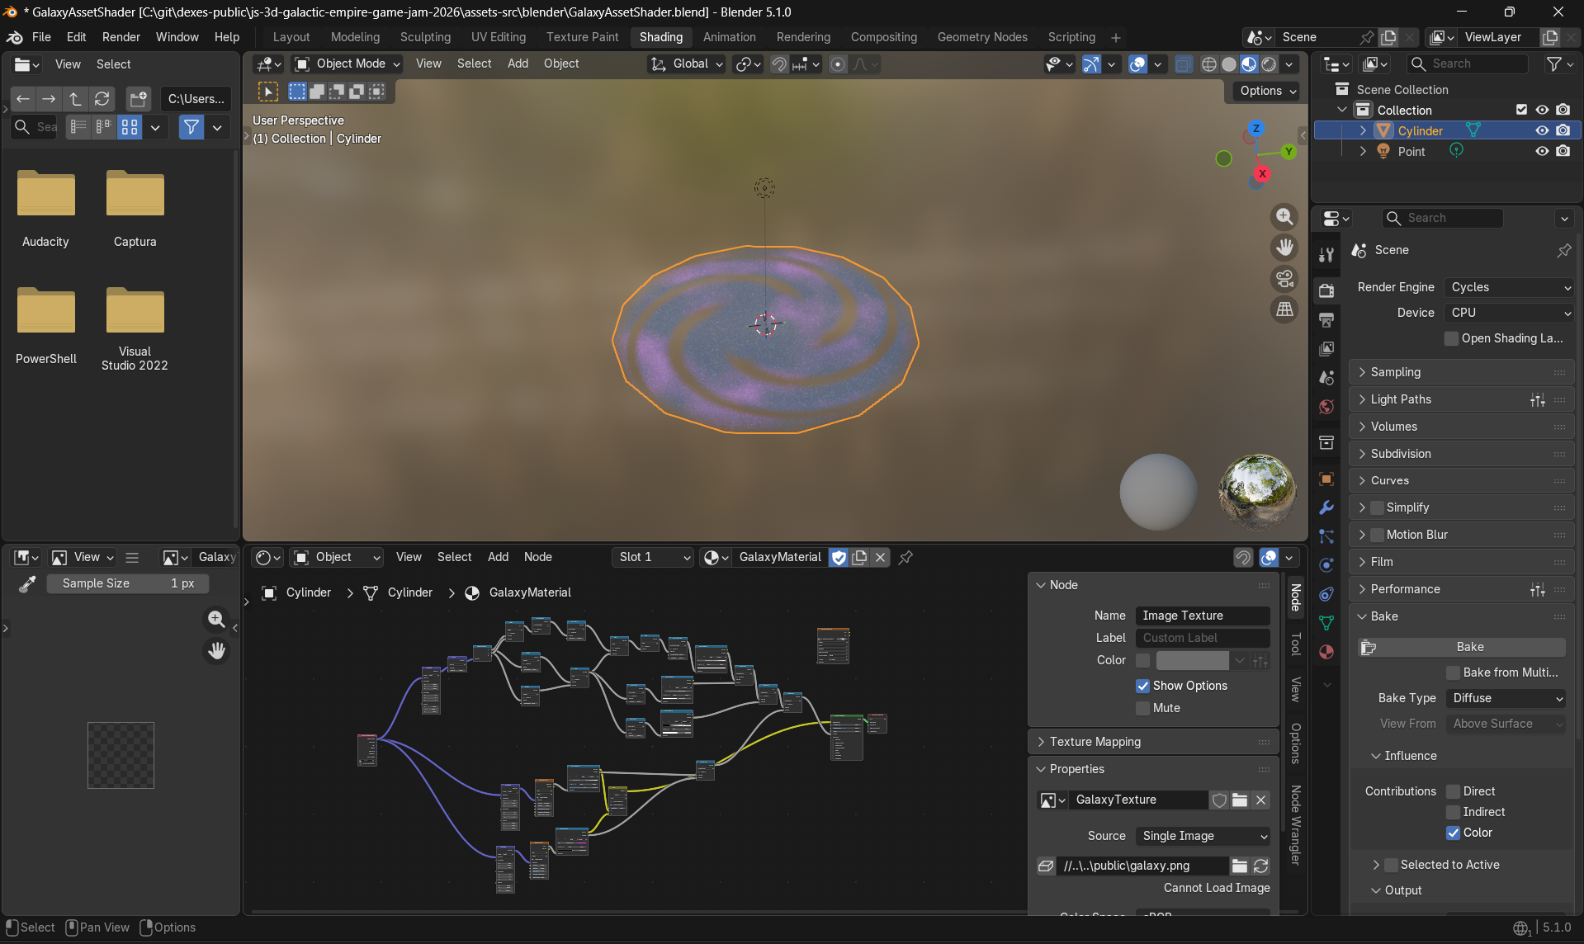Open the Render Engine dropdown showing Cycles
This screenshot has height=944, width=1584.
(x=1509, y=287)
